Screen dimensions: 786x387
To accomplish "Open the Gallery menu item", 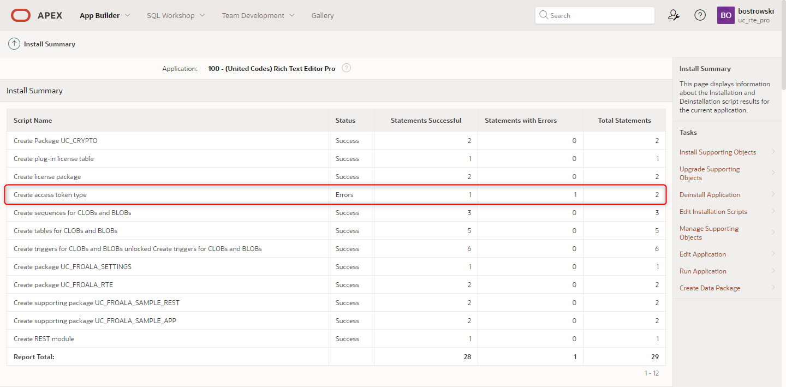I will (x=323, y=15).
